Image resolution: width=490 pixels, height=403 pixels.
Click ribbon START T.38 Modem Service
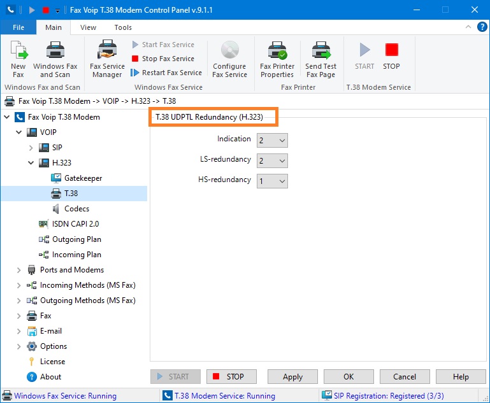pyautogui.click(x=364, y=56)
